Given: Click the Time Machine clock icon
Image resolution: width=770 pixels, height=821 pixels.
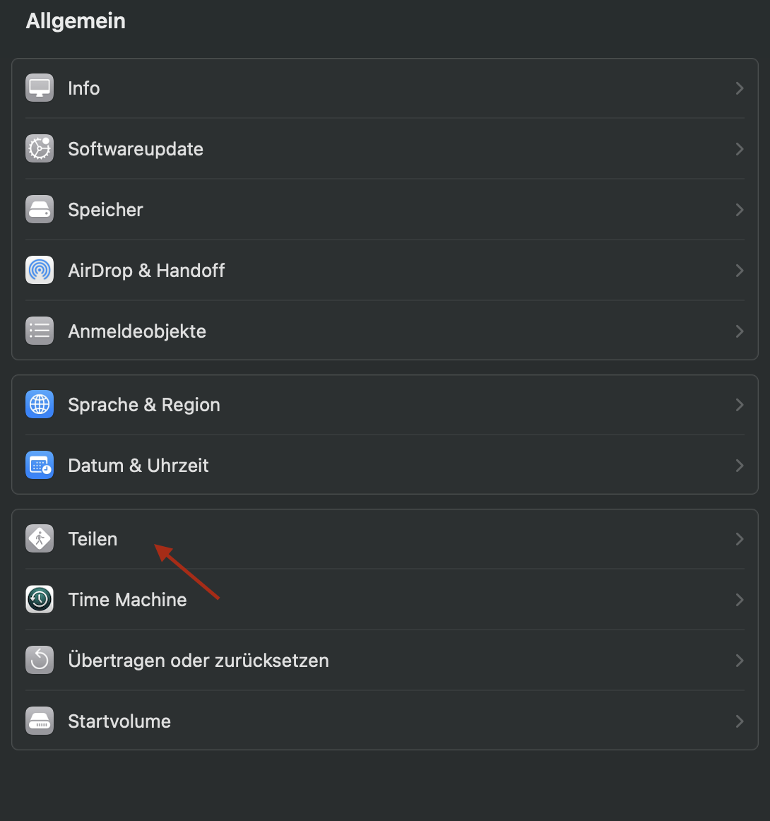Looking at the screenshot, I should [x=40, y=600].
